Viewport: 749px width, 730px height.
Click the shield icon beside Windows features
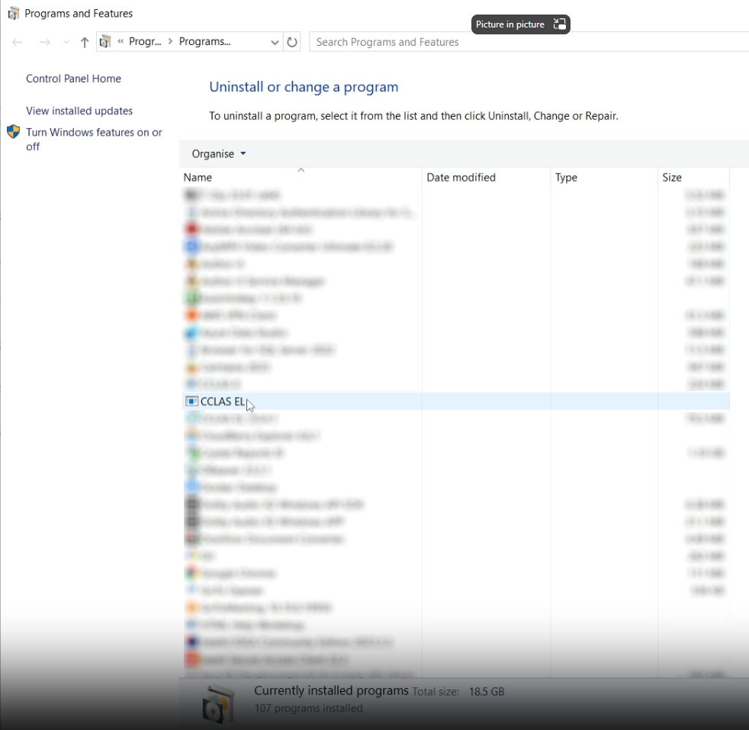(13, 132)
